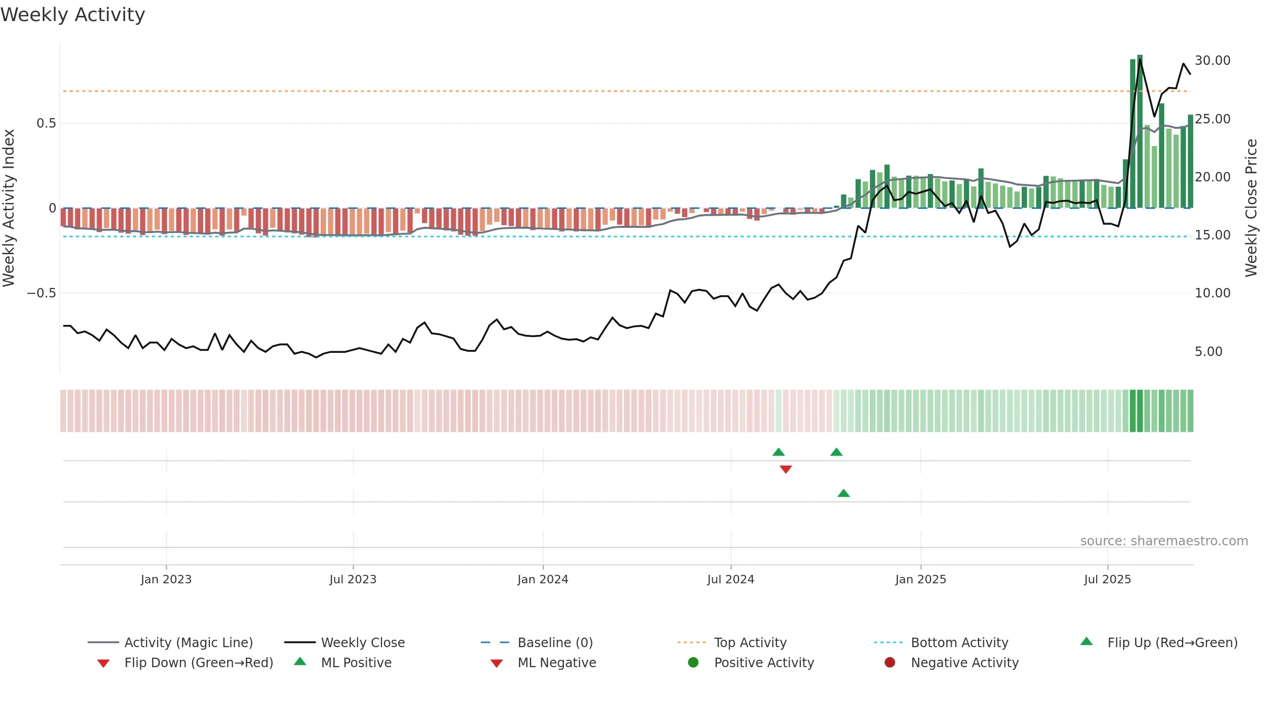Image resolution: width=1266 pixels, height=712 pixels.
Task: Click the source: sharemaestro.com text
Action: pos(1164,541)
